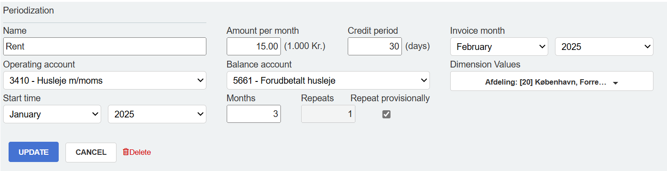Click the Amount per month input field
This screenshot has width=667, height=171.
254,46
